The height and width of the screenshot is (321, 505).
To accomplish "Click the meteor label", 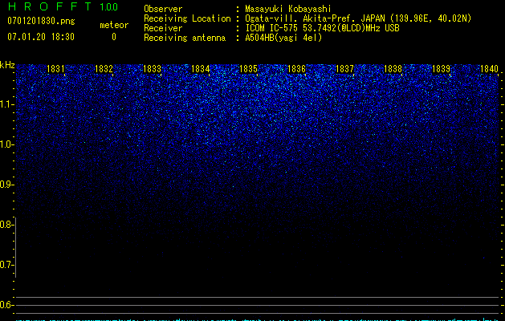I will click(x=114, y=25).
